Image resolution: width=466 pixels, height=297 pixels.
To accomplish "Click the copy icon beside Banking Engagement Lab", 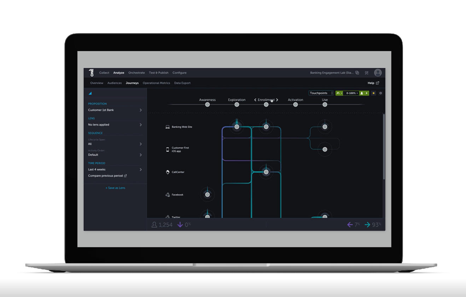I will click(x=357, y=73).
